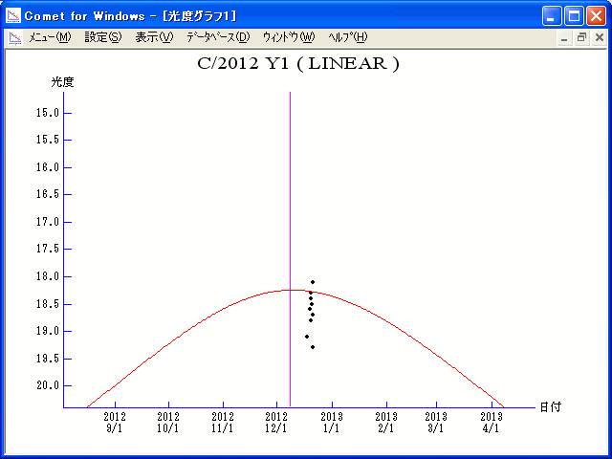612x459 pixels.
Task: Click the 2013 3/1 date label
Action: pos(436,423)
